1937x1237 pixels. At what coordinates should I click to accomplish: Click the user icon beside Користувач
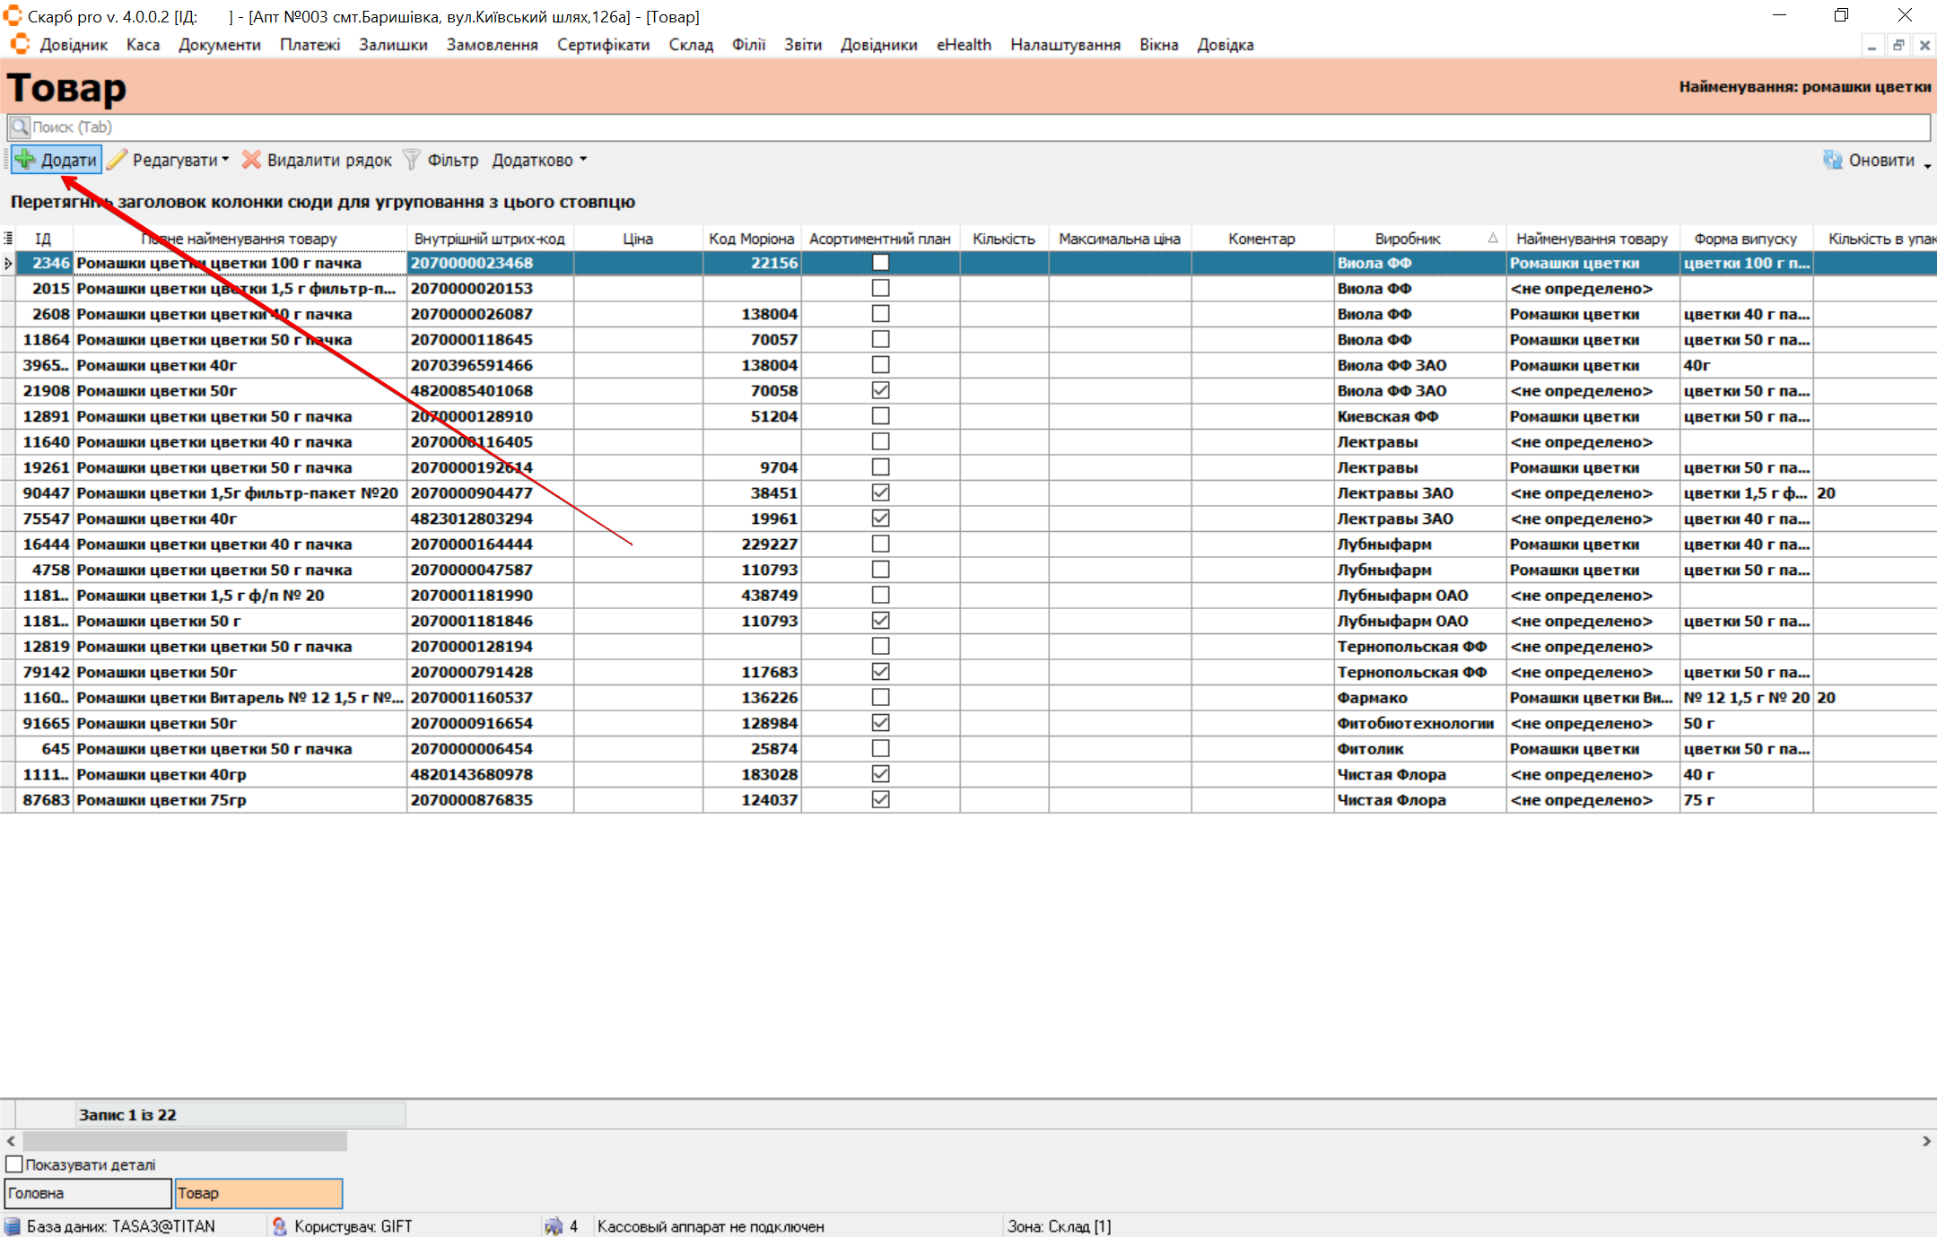click(280, 1226)
